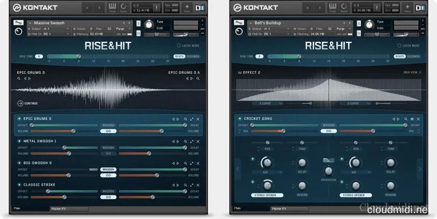Click the wrench edit icon beside Massive Swoosh
The width and height of the screenshot is (437, 219).
pyautogui.click(x=18, y=22)
